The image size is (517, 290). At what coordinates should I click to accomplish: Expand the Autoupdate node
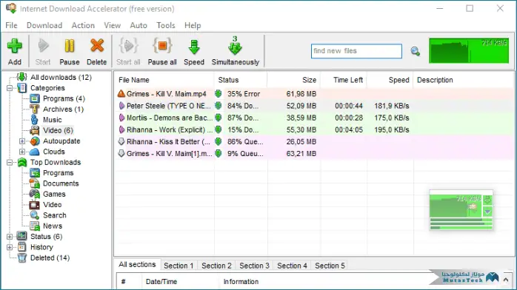tap(21, 141)
